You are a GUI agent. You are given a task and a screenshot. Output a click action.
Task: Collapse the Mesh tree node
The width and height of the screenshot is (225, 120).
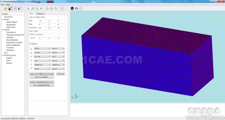coord(3,19)
